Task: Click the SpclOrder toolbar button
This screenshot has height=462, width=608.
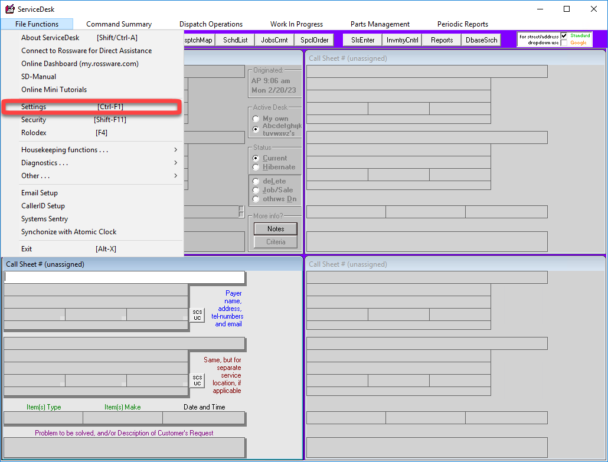Action: click(314, 40)
